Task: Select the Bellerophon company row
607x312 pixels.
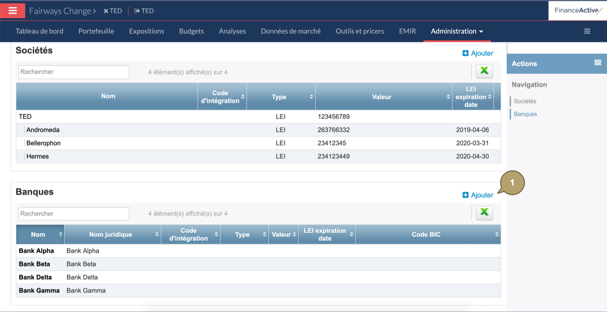Action: [258, 143]
